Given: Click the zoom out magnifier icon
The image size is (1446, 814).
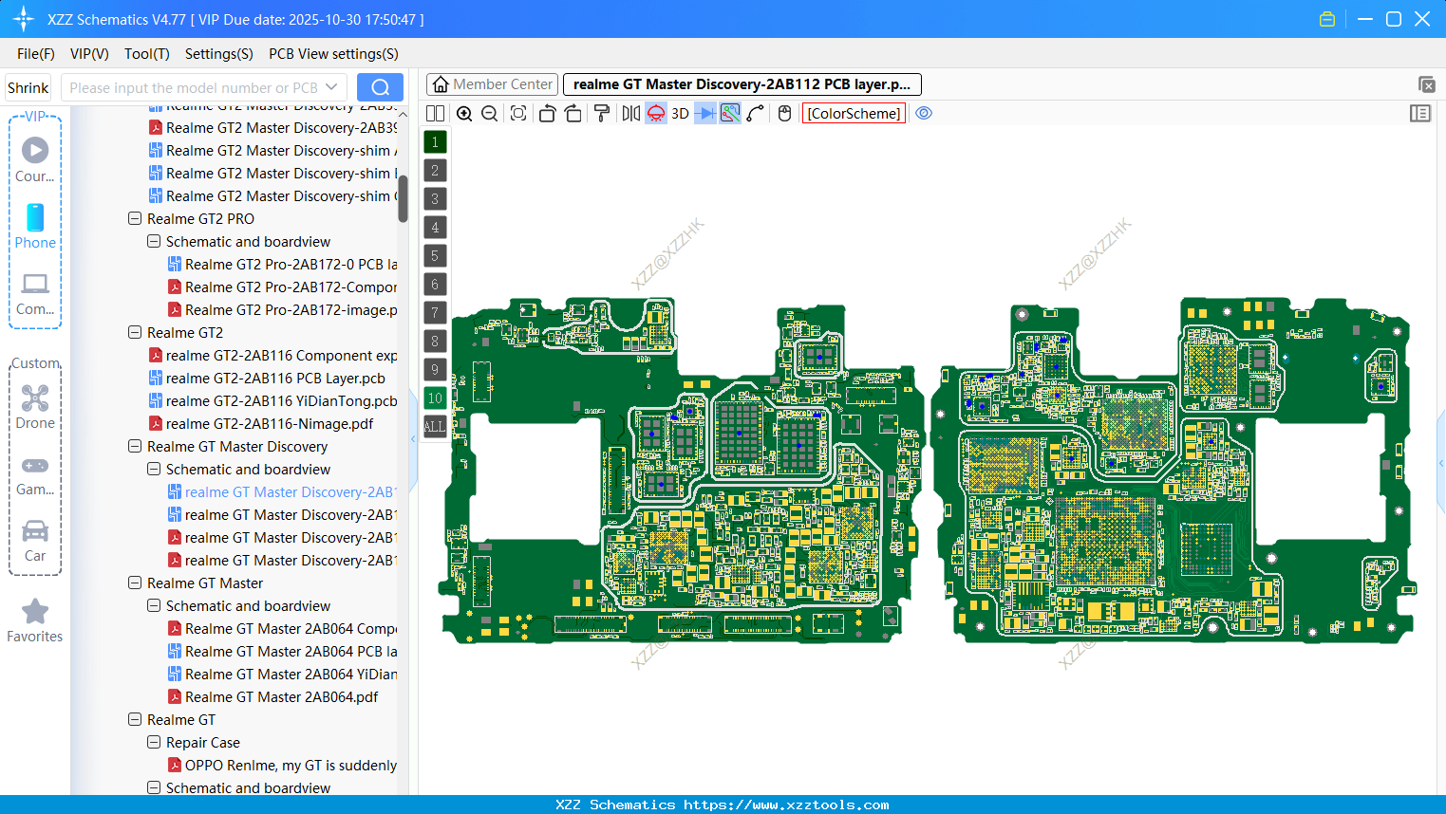Looking at the screenshot, I should point(490,114).
